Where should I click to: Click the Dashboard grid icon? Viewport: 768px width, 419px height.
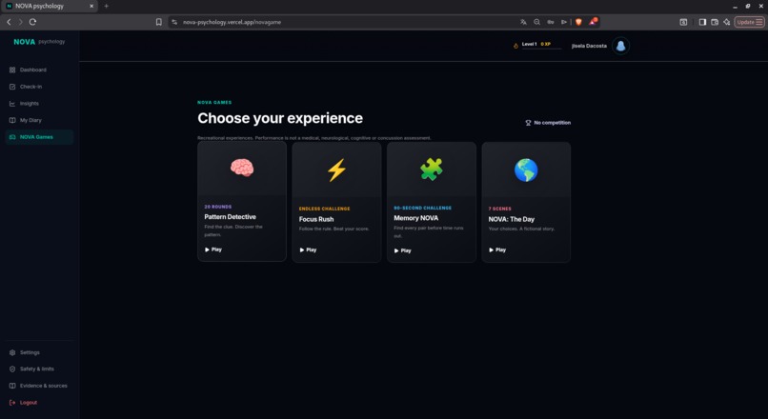point(12,70)
